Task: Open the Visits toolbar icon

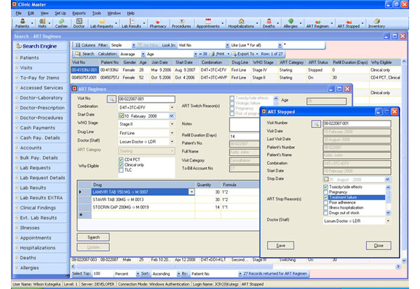Action: (x=42, y=23)
